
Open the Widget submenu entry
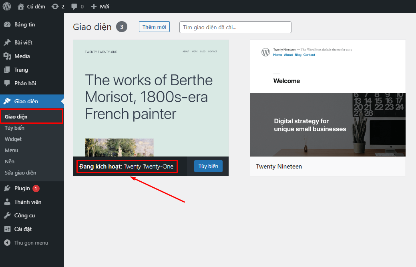pyautogui.click(x=13, y=139)
